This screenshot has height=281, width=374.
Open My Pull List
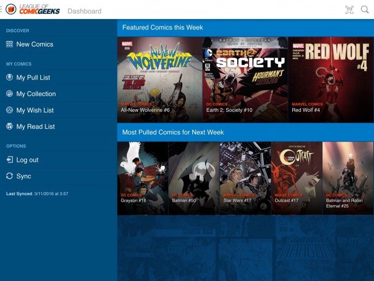point(59,77)
